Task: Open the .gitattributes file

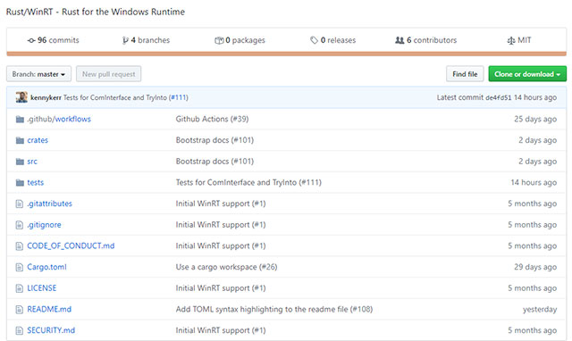Action: (x=50, y=204)
